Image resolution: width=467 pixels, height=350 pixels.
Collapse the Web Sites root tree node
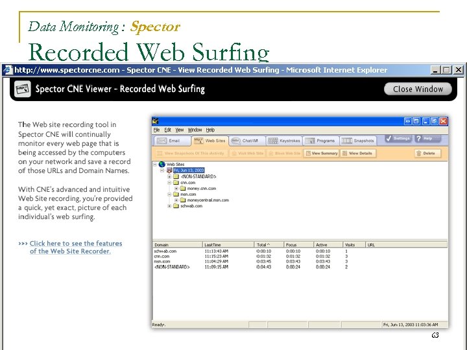pyautogui.click(x=155, y=164)
